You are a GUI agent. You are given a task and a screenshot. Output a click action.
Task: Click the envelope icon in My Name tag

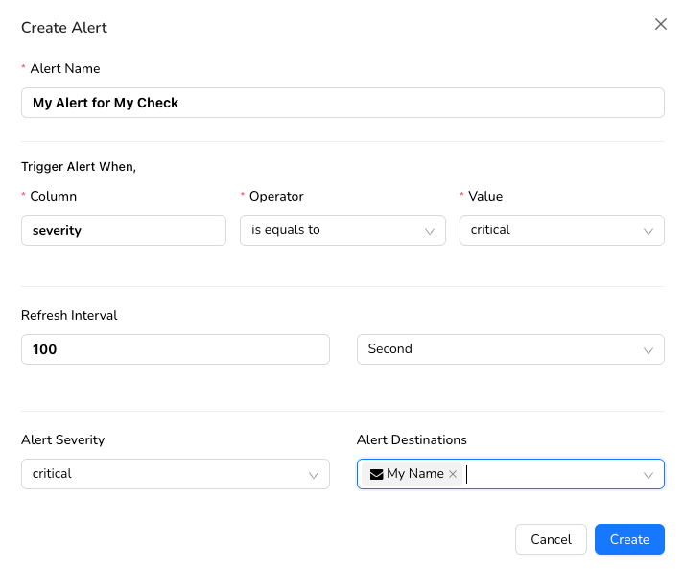click(376, 474)
